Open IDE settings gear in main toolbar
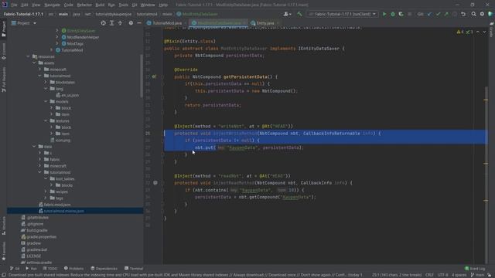495x278 pixels. pos(482,14)
